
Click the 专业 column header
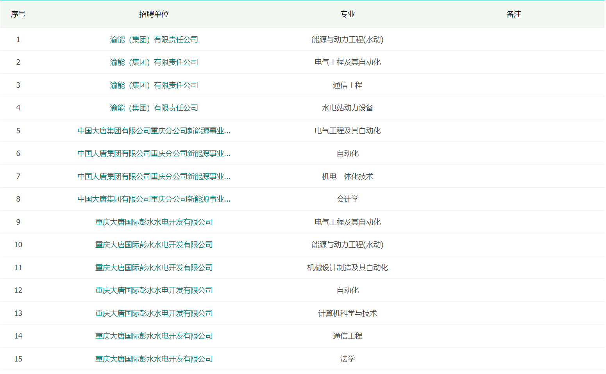(347, 14)
